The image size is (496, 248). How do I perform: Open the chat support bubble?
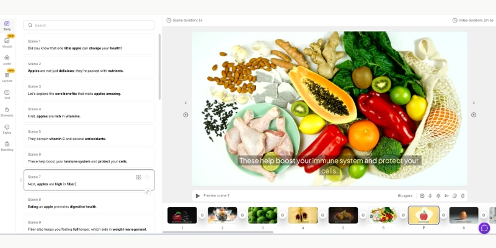click(484, 228)
